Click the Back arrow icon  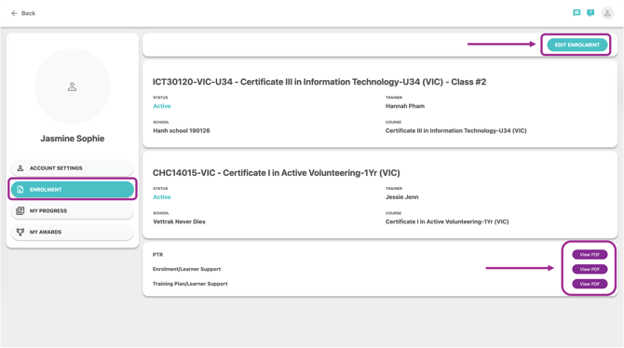[14, 13]
